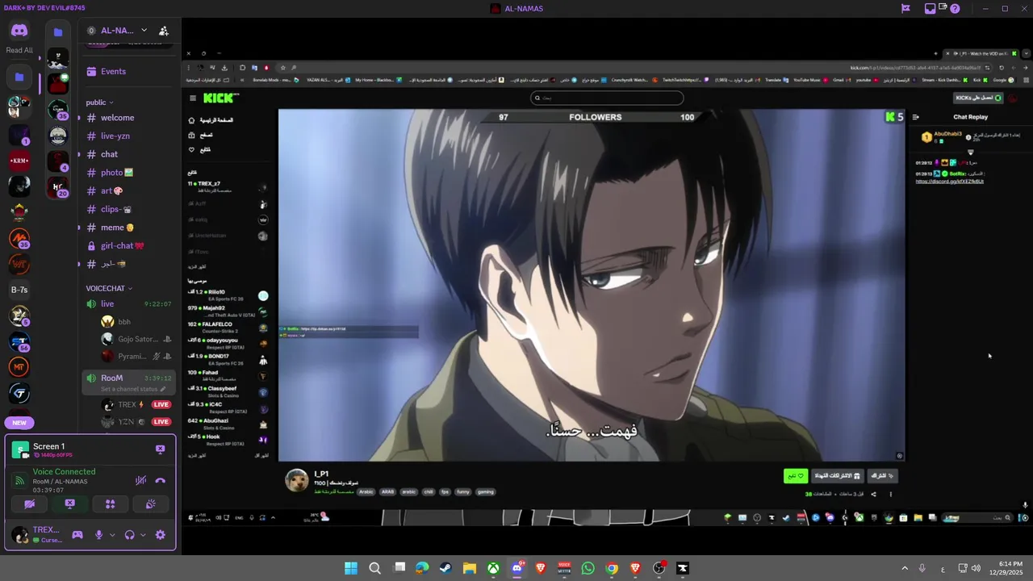Select user Gojo Sator in voice list
The height and width of the screenshot is (581, 1033).
click(137, 339)
